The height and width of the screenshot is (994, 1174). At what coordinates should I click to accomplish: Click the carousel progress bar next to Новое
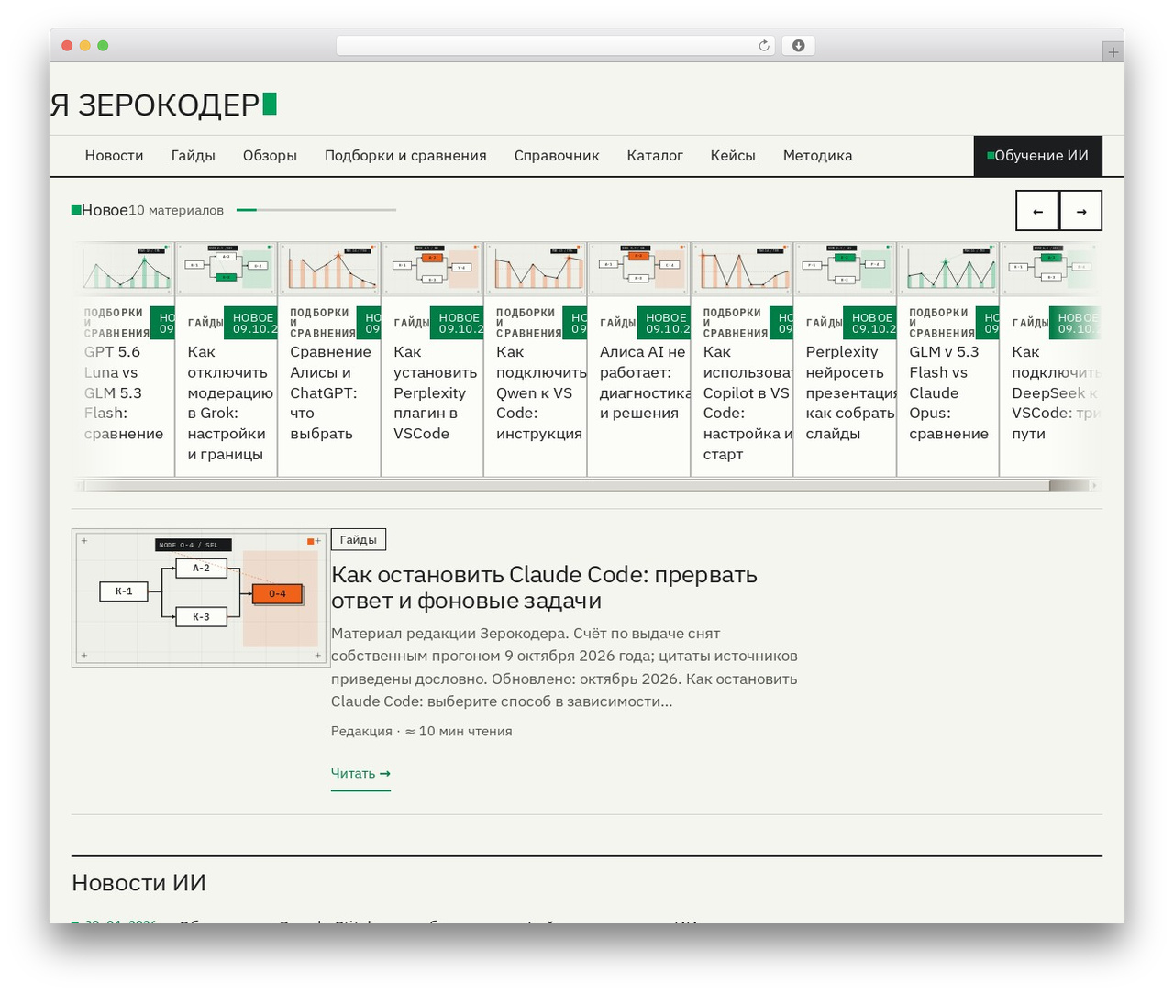316,210
